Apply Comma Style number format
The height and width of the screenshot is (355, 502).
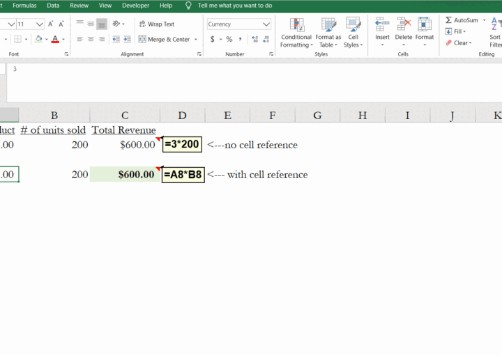point(241,40)
